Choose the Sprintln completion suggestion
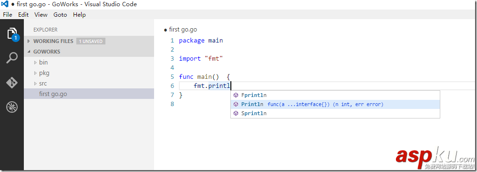This screenshot has width=477, height=172. [335, 113]
